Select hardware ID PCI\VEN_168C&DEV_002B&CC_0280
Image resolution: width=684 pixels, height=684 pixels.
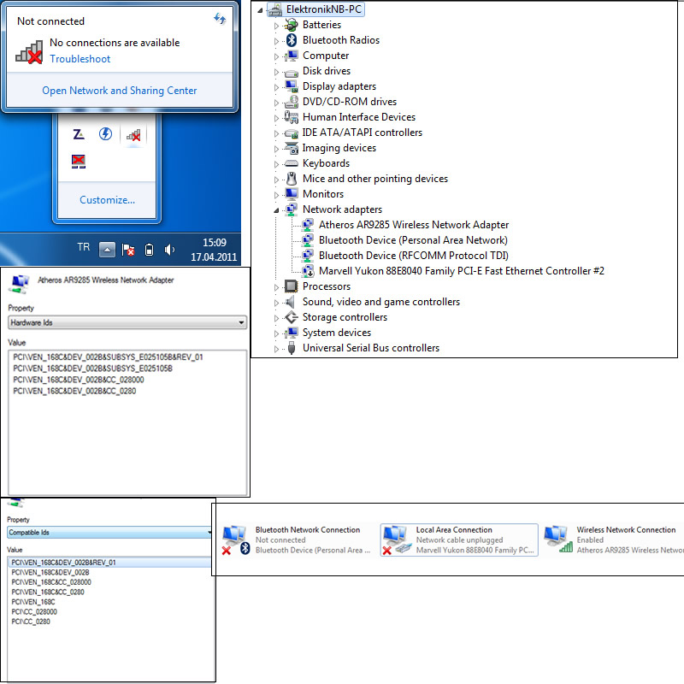[x=74, y=392]
